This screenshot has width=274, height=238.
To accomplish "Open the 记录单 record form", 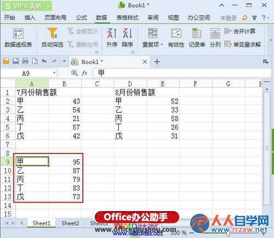I will pos(197,38).
